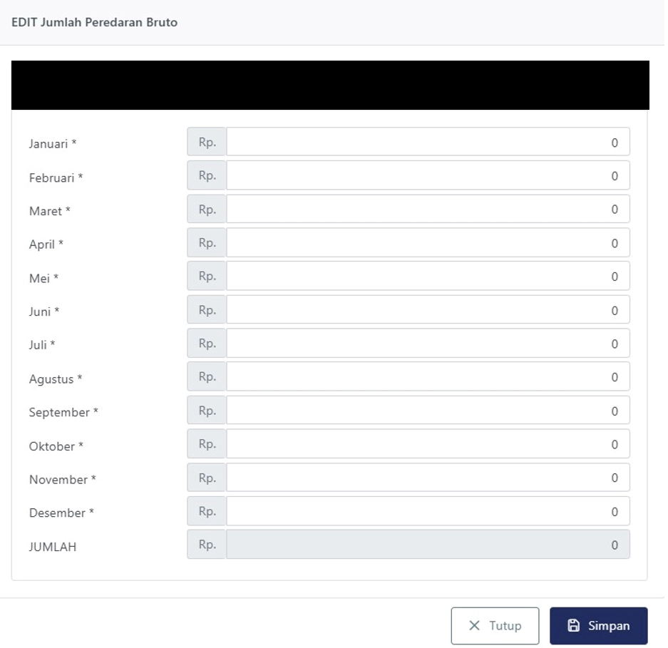
Task: Click the Oktober amount input box
Action: [x=428, y=444]
